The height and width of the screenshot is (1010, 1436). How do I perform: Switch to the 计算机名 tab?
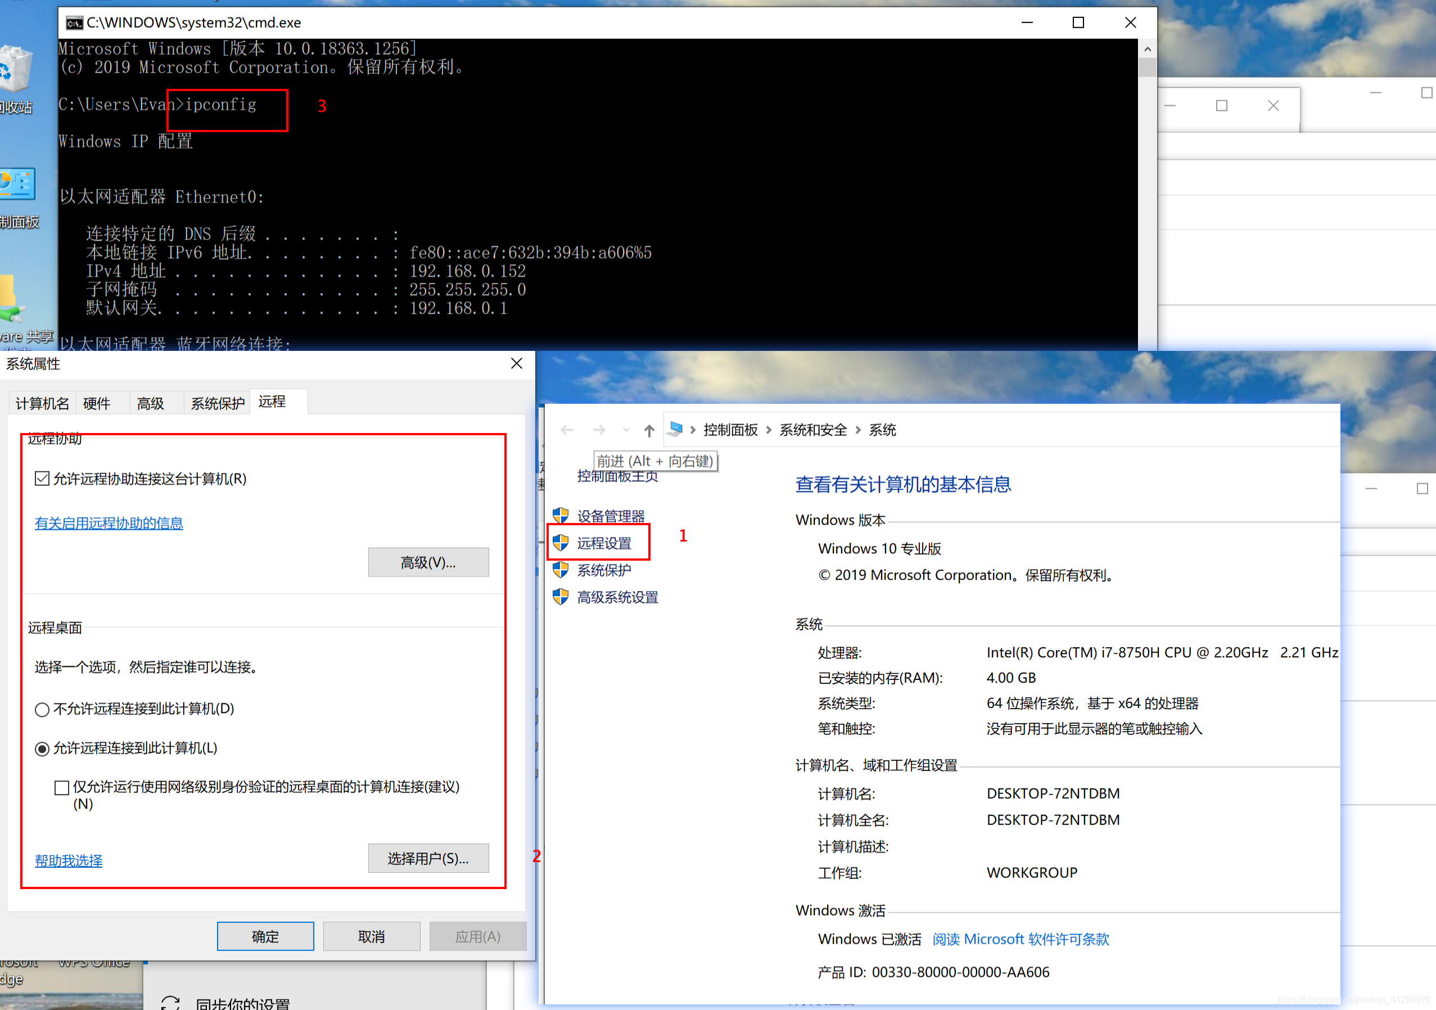(x=42, y=403)
